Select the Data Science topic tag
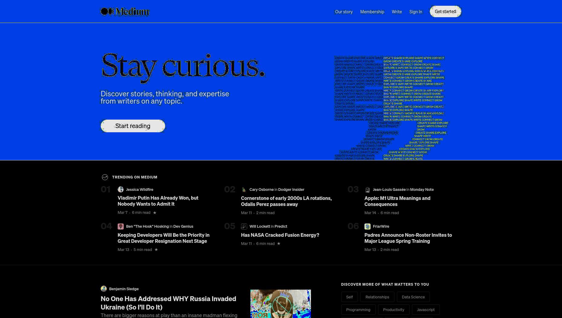 coord(413,297)
